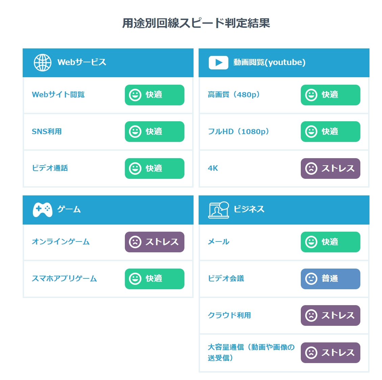Image resolution: width=382 pixels, height=380 pixels.
Task: Select the 快適 badge for SNS利用
Action: click(154, 131)
